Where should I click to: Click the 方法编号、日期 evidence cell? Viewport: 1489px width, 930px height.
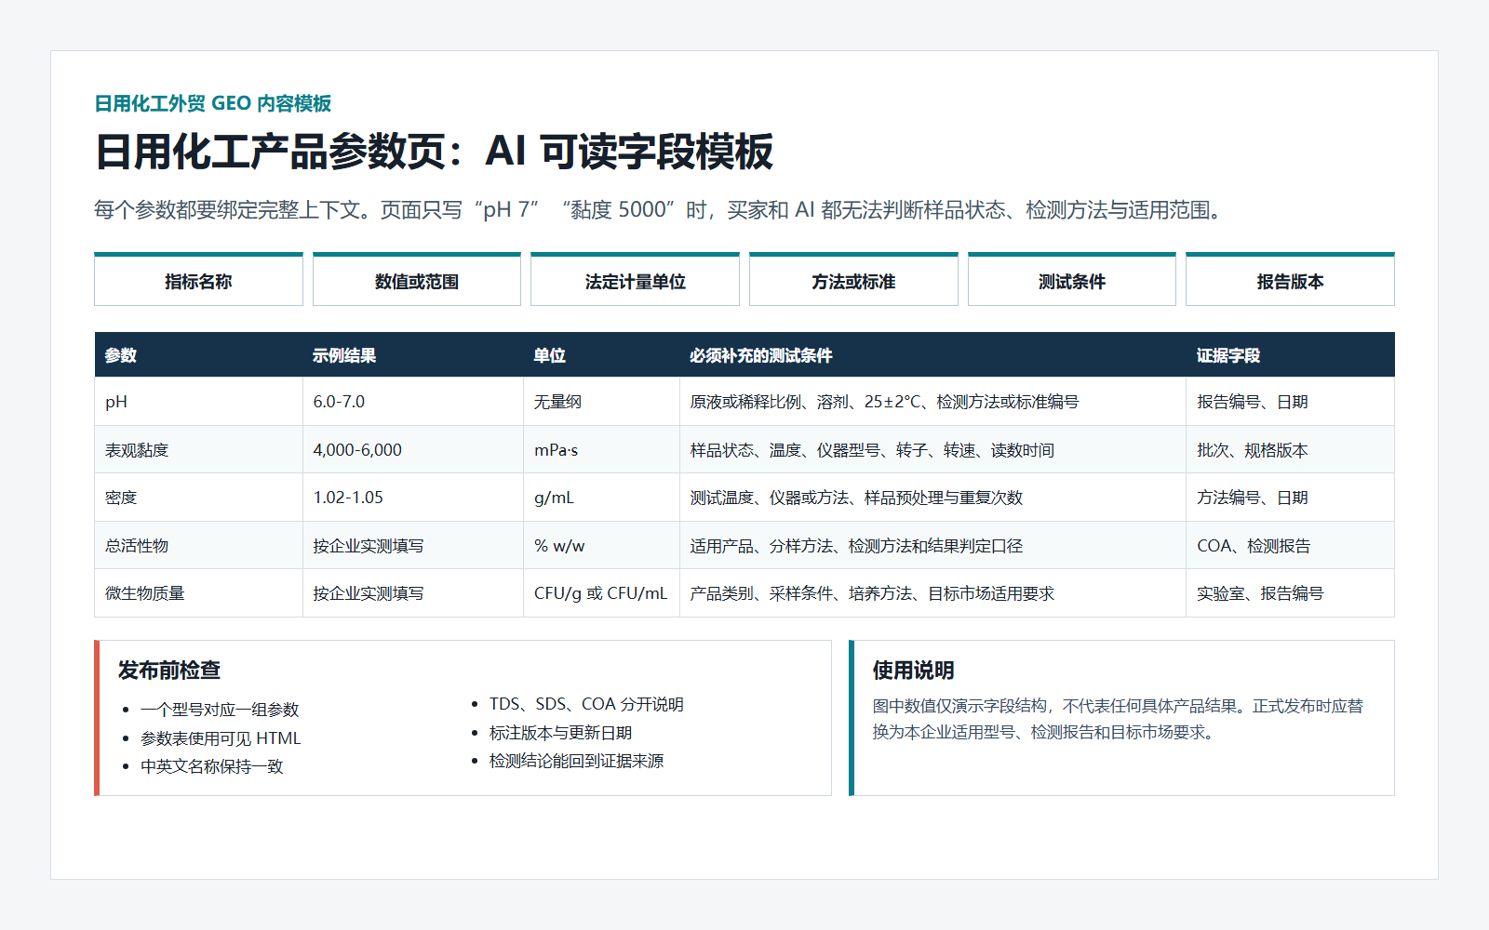[x=1290, y=498]
